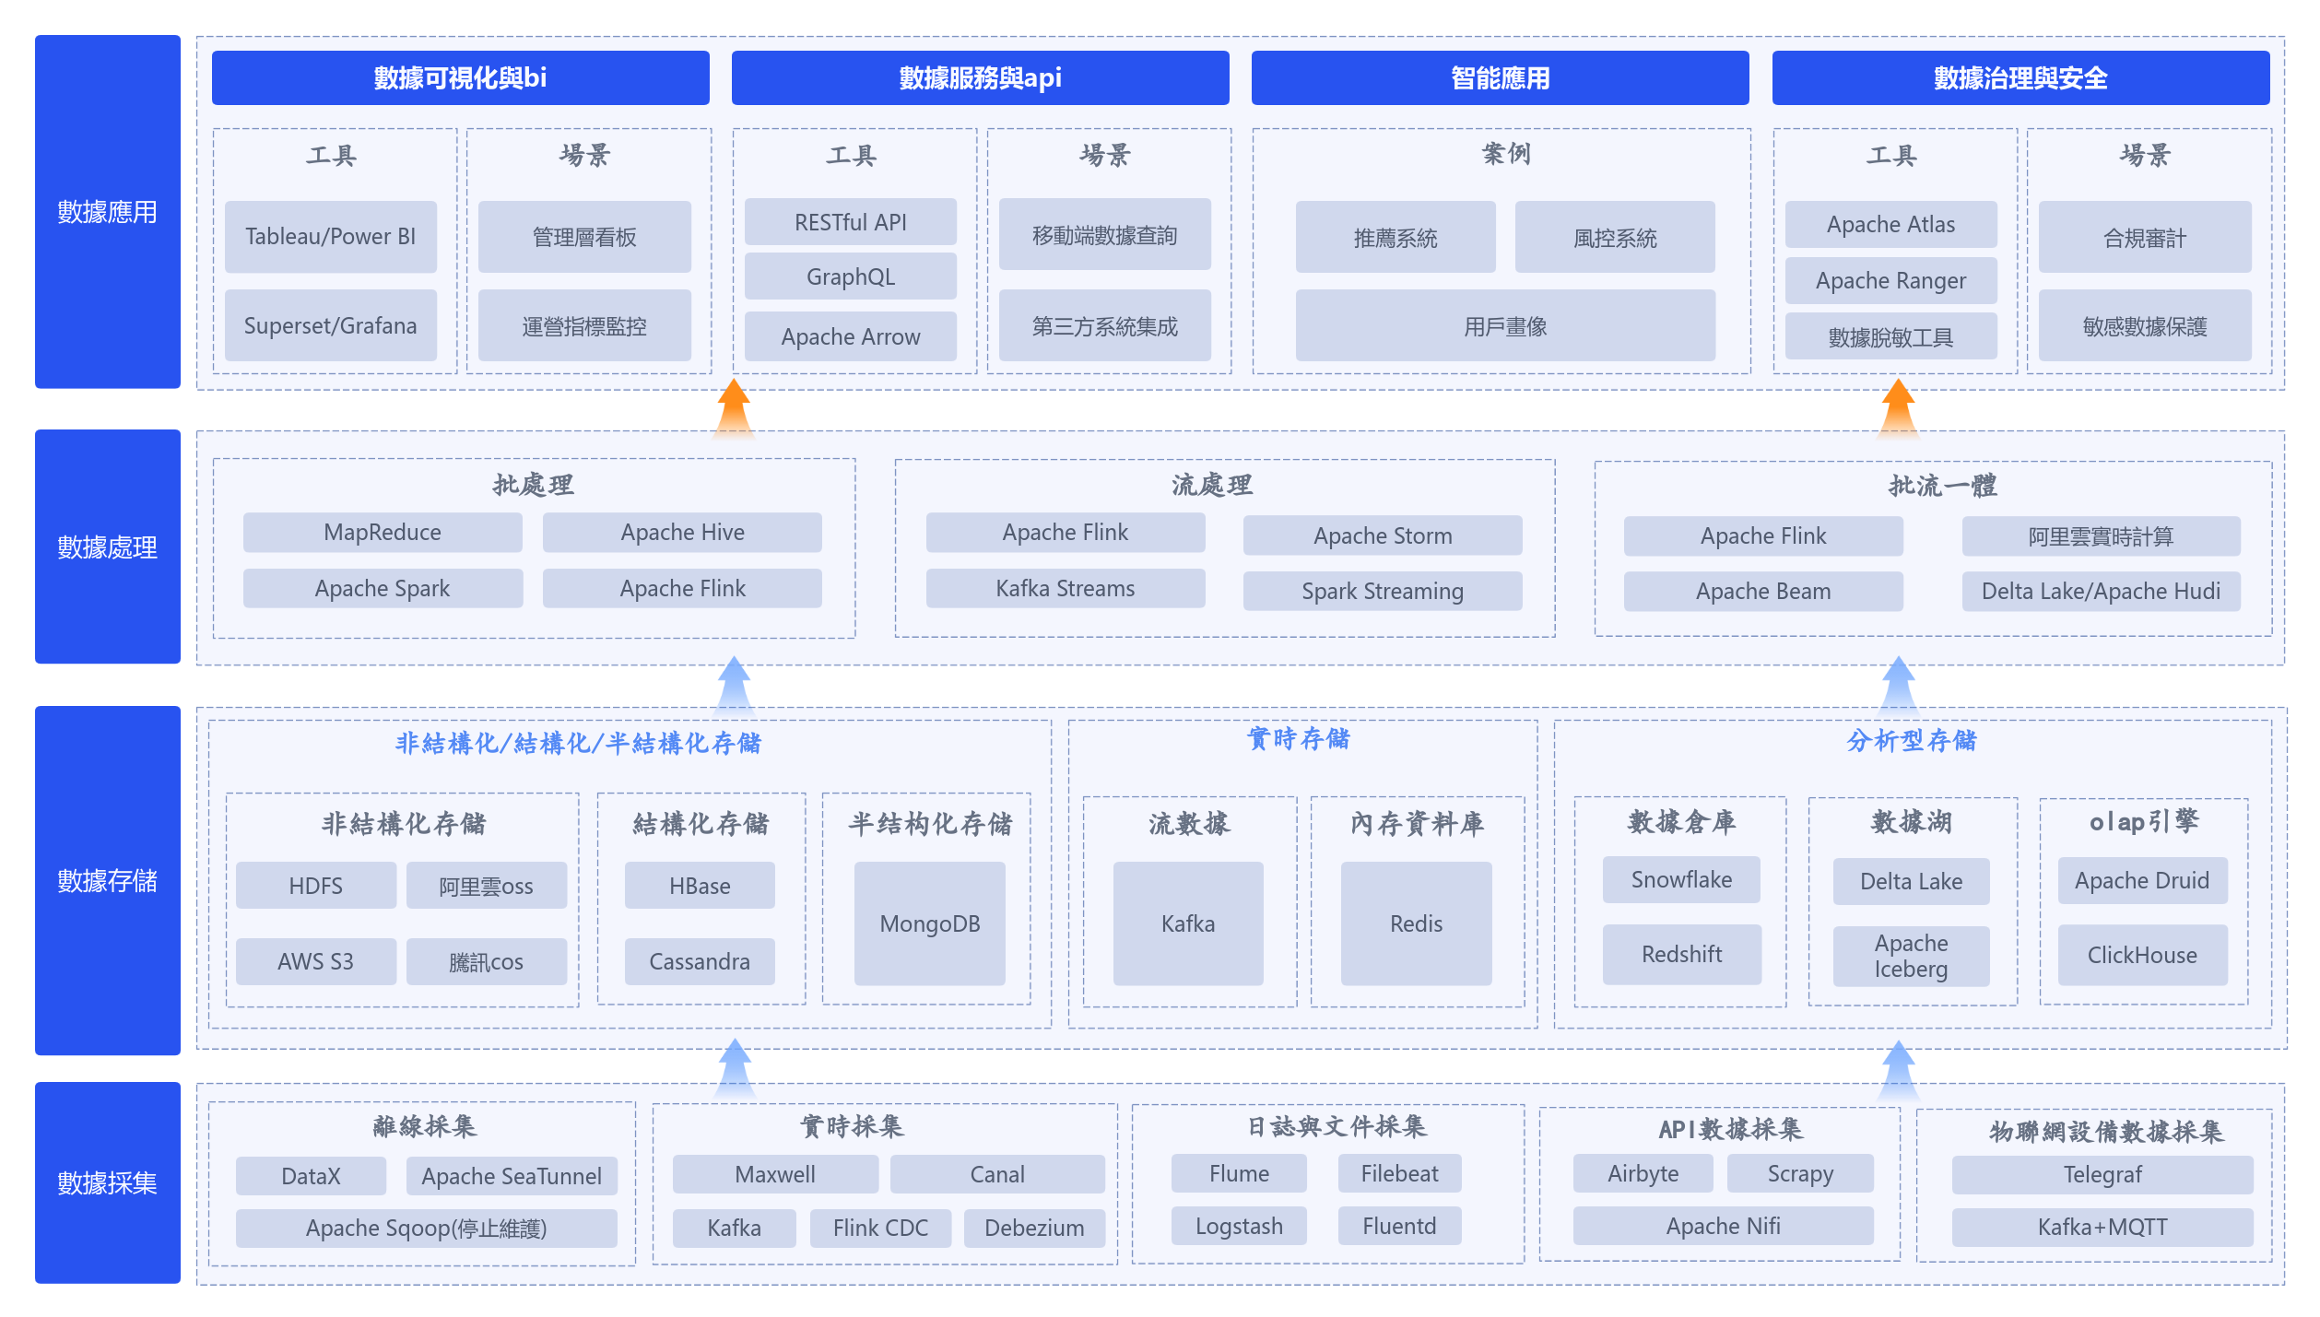
Task: Select the AWS S3 box
Action: click(315, 961)
